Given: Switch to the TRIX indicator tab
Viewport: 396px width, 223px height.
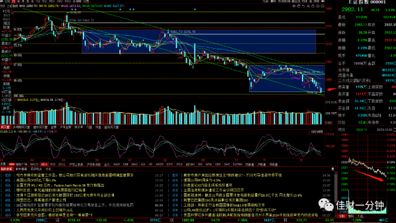Looking at the screenshot, I should 179,164.
